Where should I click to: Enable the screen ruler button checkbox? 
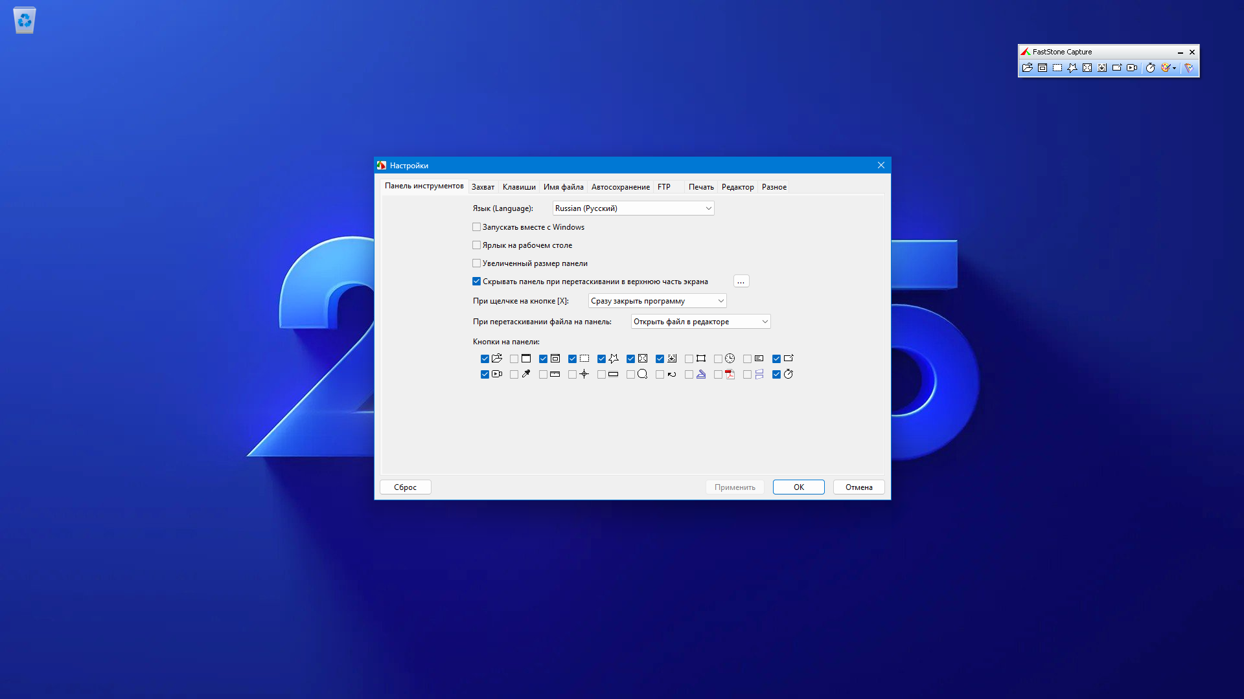pos(543,374)
